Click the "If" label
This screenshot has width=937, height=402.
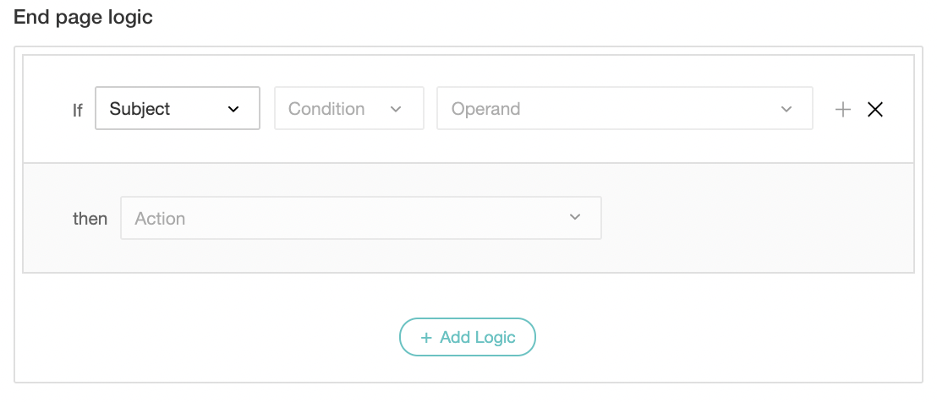click(x=78, y=110)
